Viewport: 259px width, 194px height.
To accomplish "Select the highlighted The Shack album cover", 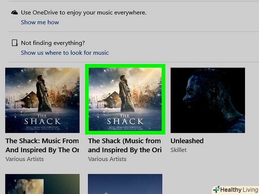I will click(125, 99).
